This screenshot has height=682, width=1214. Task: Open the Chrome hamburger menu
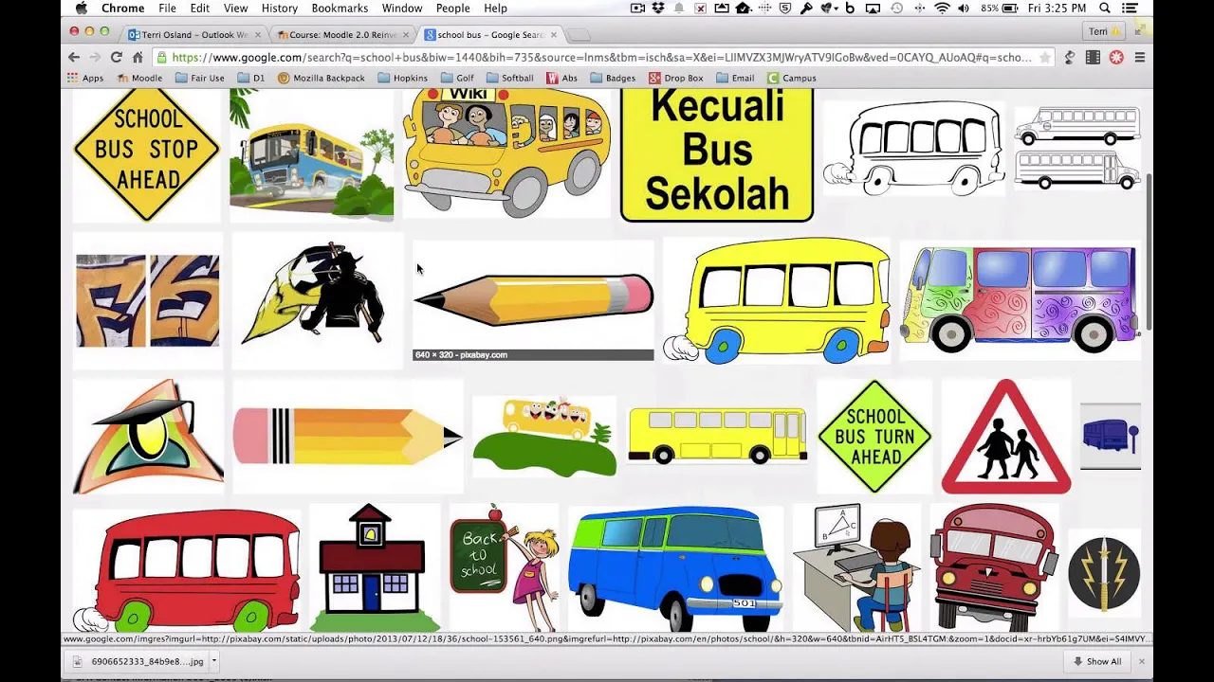1140,57
